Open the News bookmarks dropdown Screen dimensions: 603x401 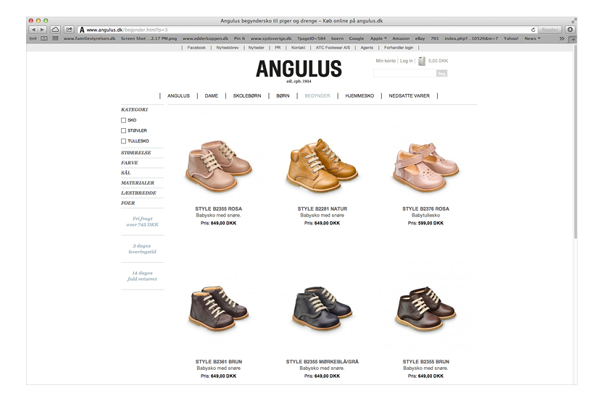[x=532, y=38]
